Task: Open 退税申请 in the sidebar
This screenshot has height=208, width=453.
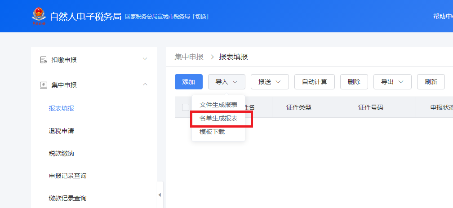Action: point(61,131)
